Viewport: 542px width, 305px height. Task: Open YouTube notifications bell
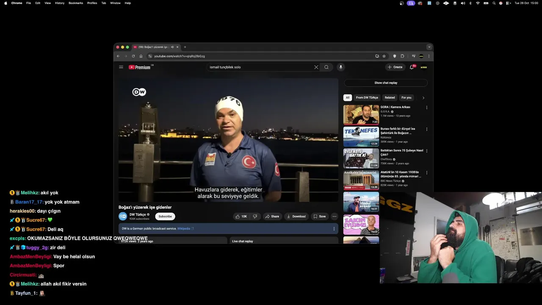(412, 67)
